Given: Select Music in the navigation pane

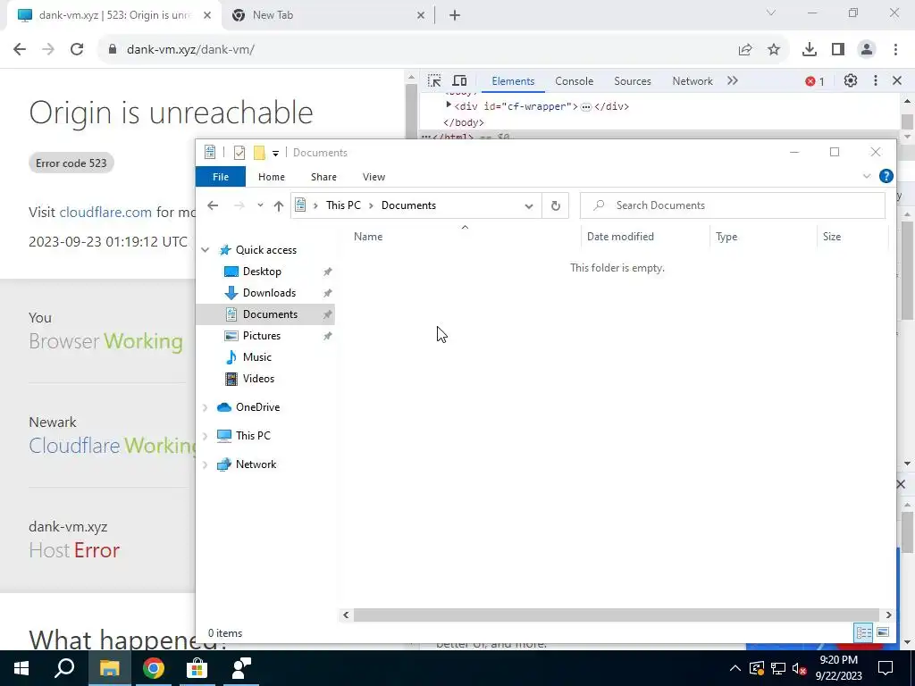Looking at the screenshot, I should (256, 357).
